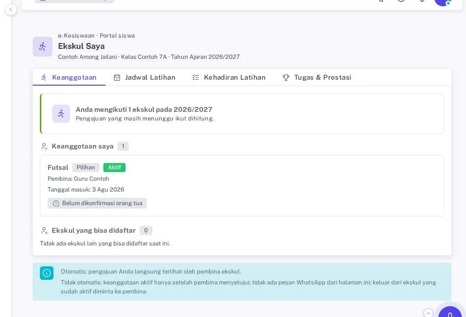The image size is (466, 317).
Task: Click the Futsal membership name
Action: point(58,168)
